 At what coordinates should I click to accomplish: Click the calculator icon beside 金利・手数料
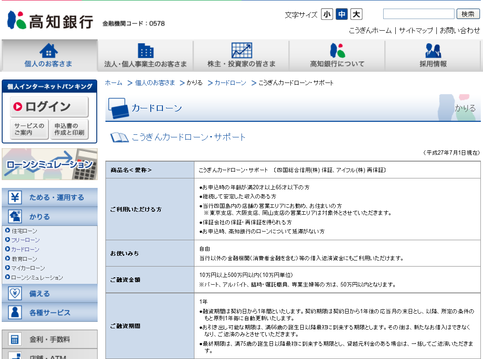pyautogui.click(x=15, y=339)
